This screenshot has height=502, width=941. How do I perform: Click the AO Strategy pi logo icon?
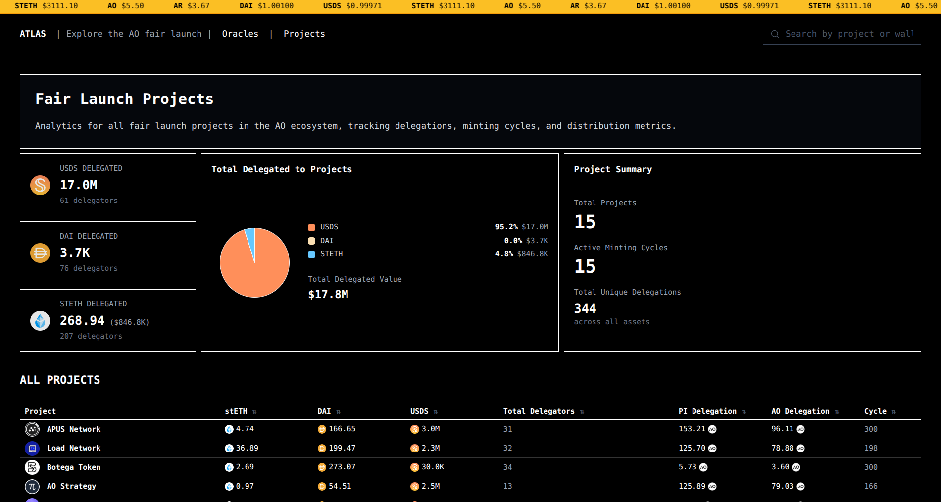[32, 486]
